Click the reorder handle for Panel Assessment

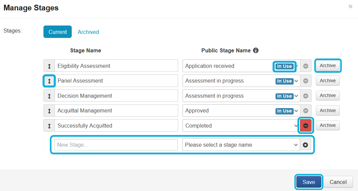(x=49, y=81)
